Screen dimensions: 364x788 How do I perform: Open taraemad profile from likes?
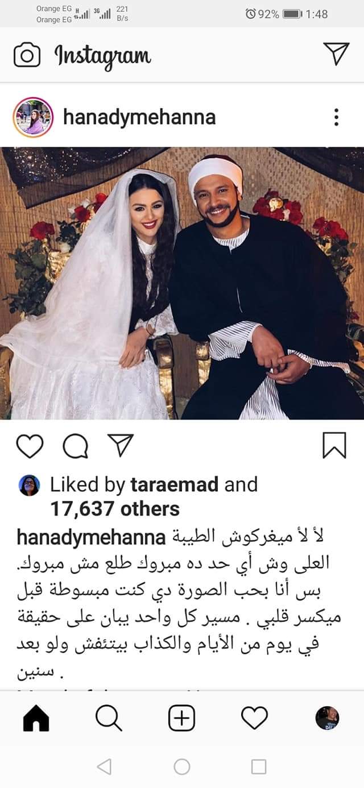174,484
